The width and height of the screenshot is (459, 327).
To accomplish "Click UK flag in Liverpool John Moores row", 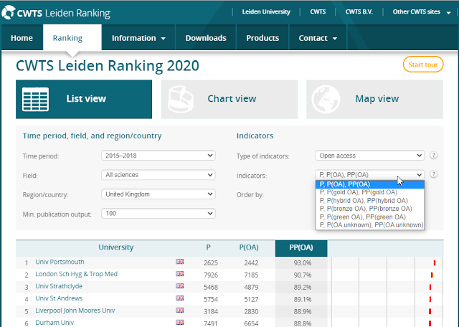I will pyautogui.click(x=180, y=310).
